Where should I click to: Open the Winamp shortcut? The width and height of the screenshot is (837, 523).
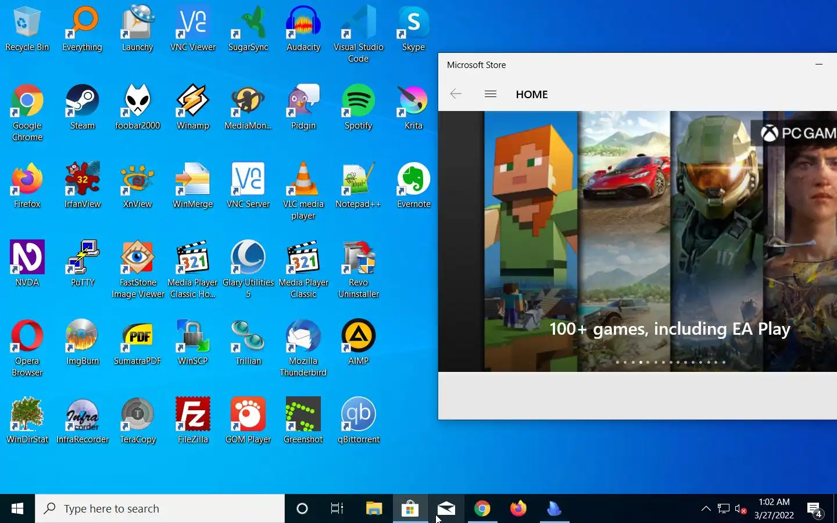(192, 108)
